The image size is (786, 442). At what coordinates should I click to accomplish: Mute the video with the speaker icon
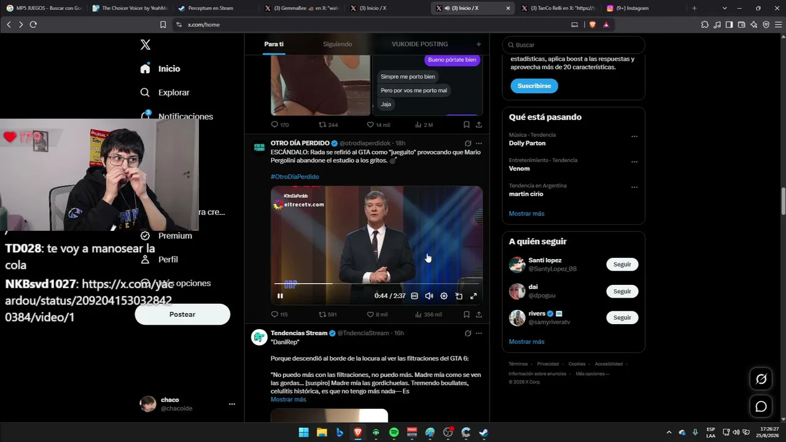(x=429, y=296)
